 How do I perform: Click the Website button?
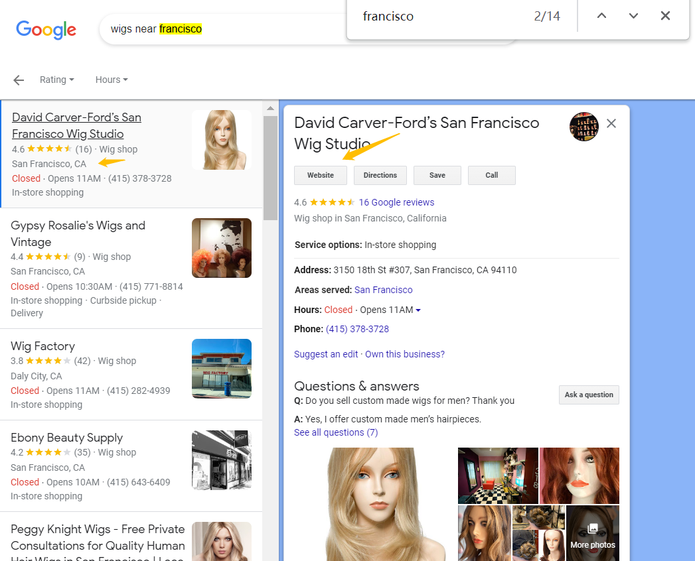pos(321,175)
